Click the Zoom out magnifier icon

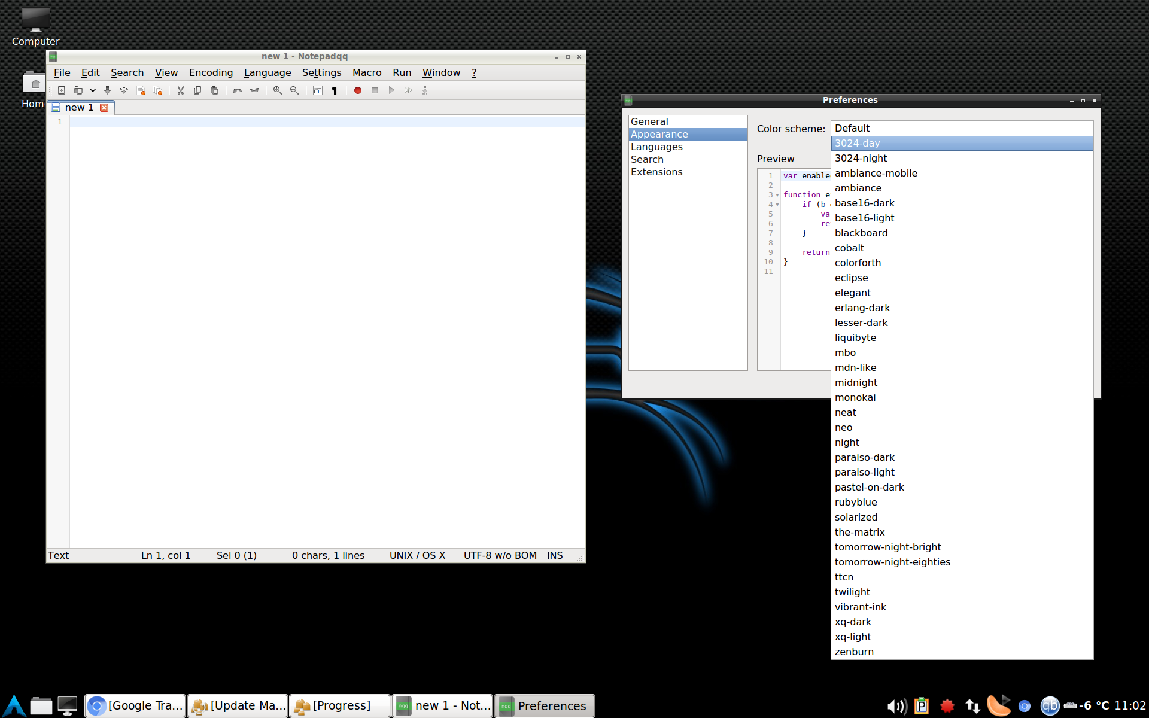[x=294, y=90]
